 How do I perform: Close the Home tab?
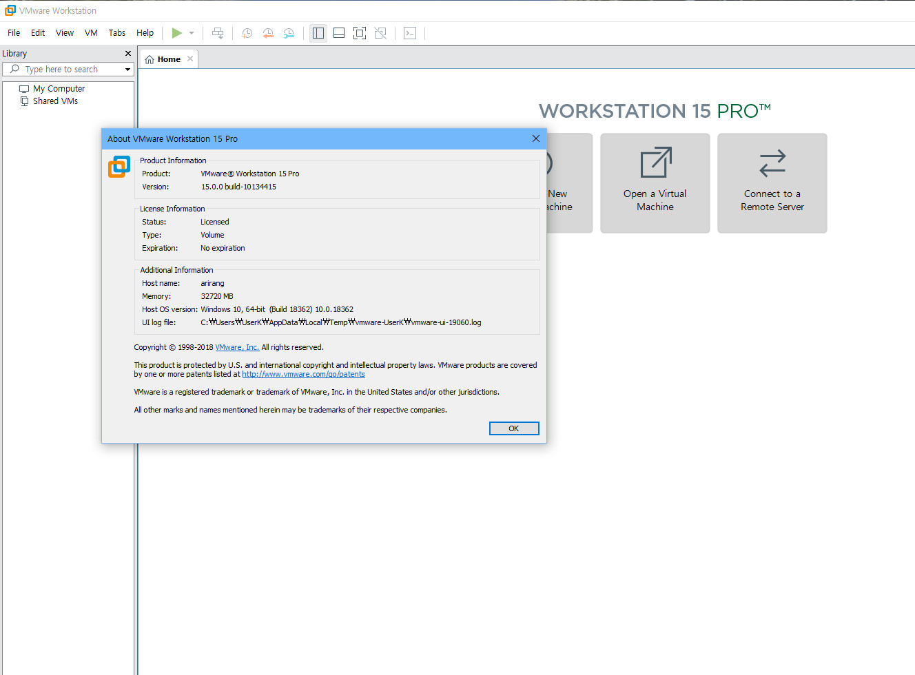pyautogui.click(x=190, y=59)
